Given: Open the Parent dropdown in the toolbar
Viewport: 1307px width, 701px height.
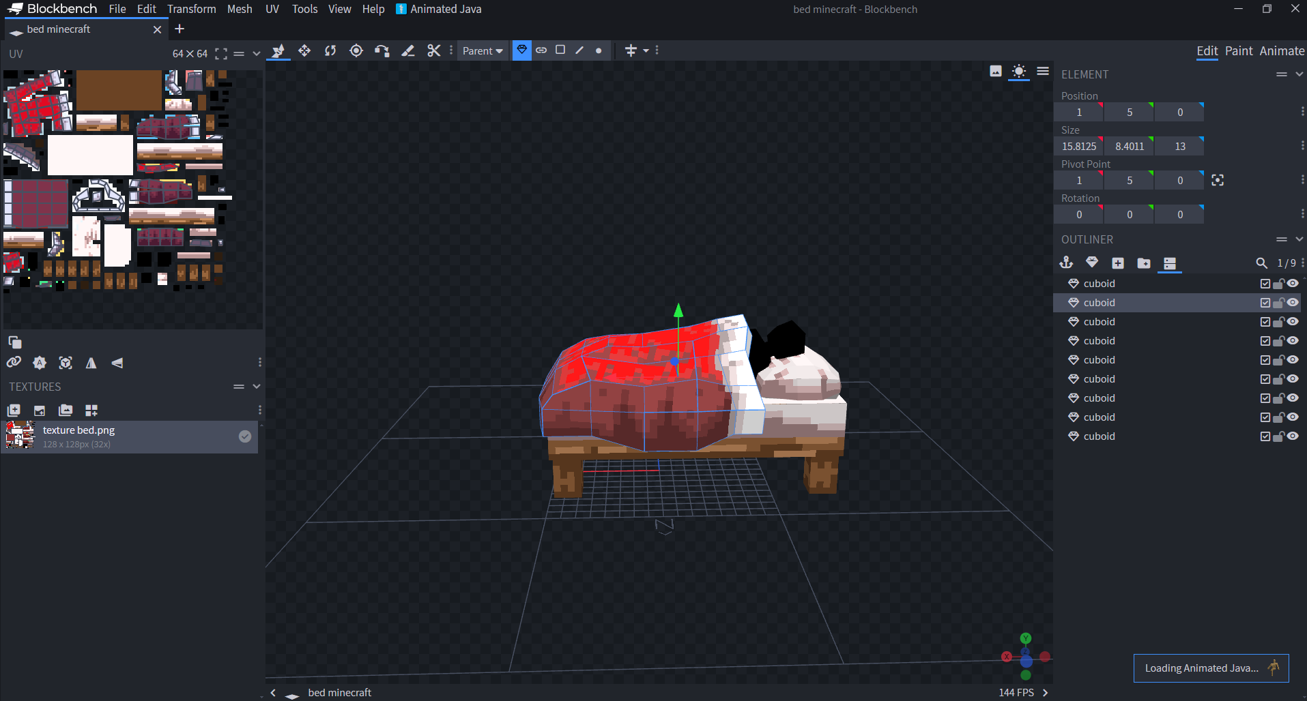Looking at the screenshot, I should coord(483,50).
